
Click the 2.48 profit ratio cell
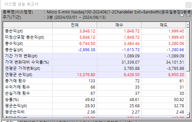(180, 112)
